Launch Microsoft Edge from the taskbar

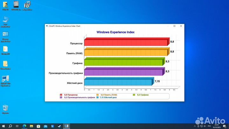pyautogui.click(x=24, y=126)
